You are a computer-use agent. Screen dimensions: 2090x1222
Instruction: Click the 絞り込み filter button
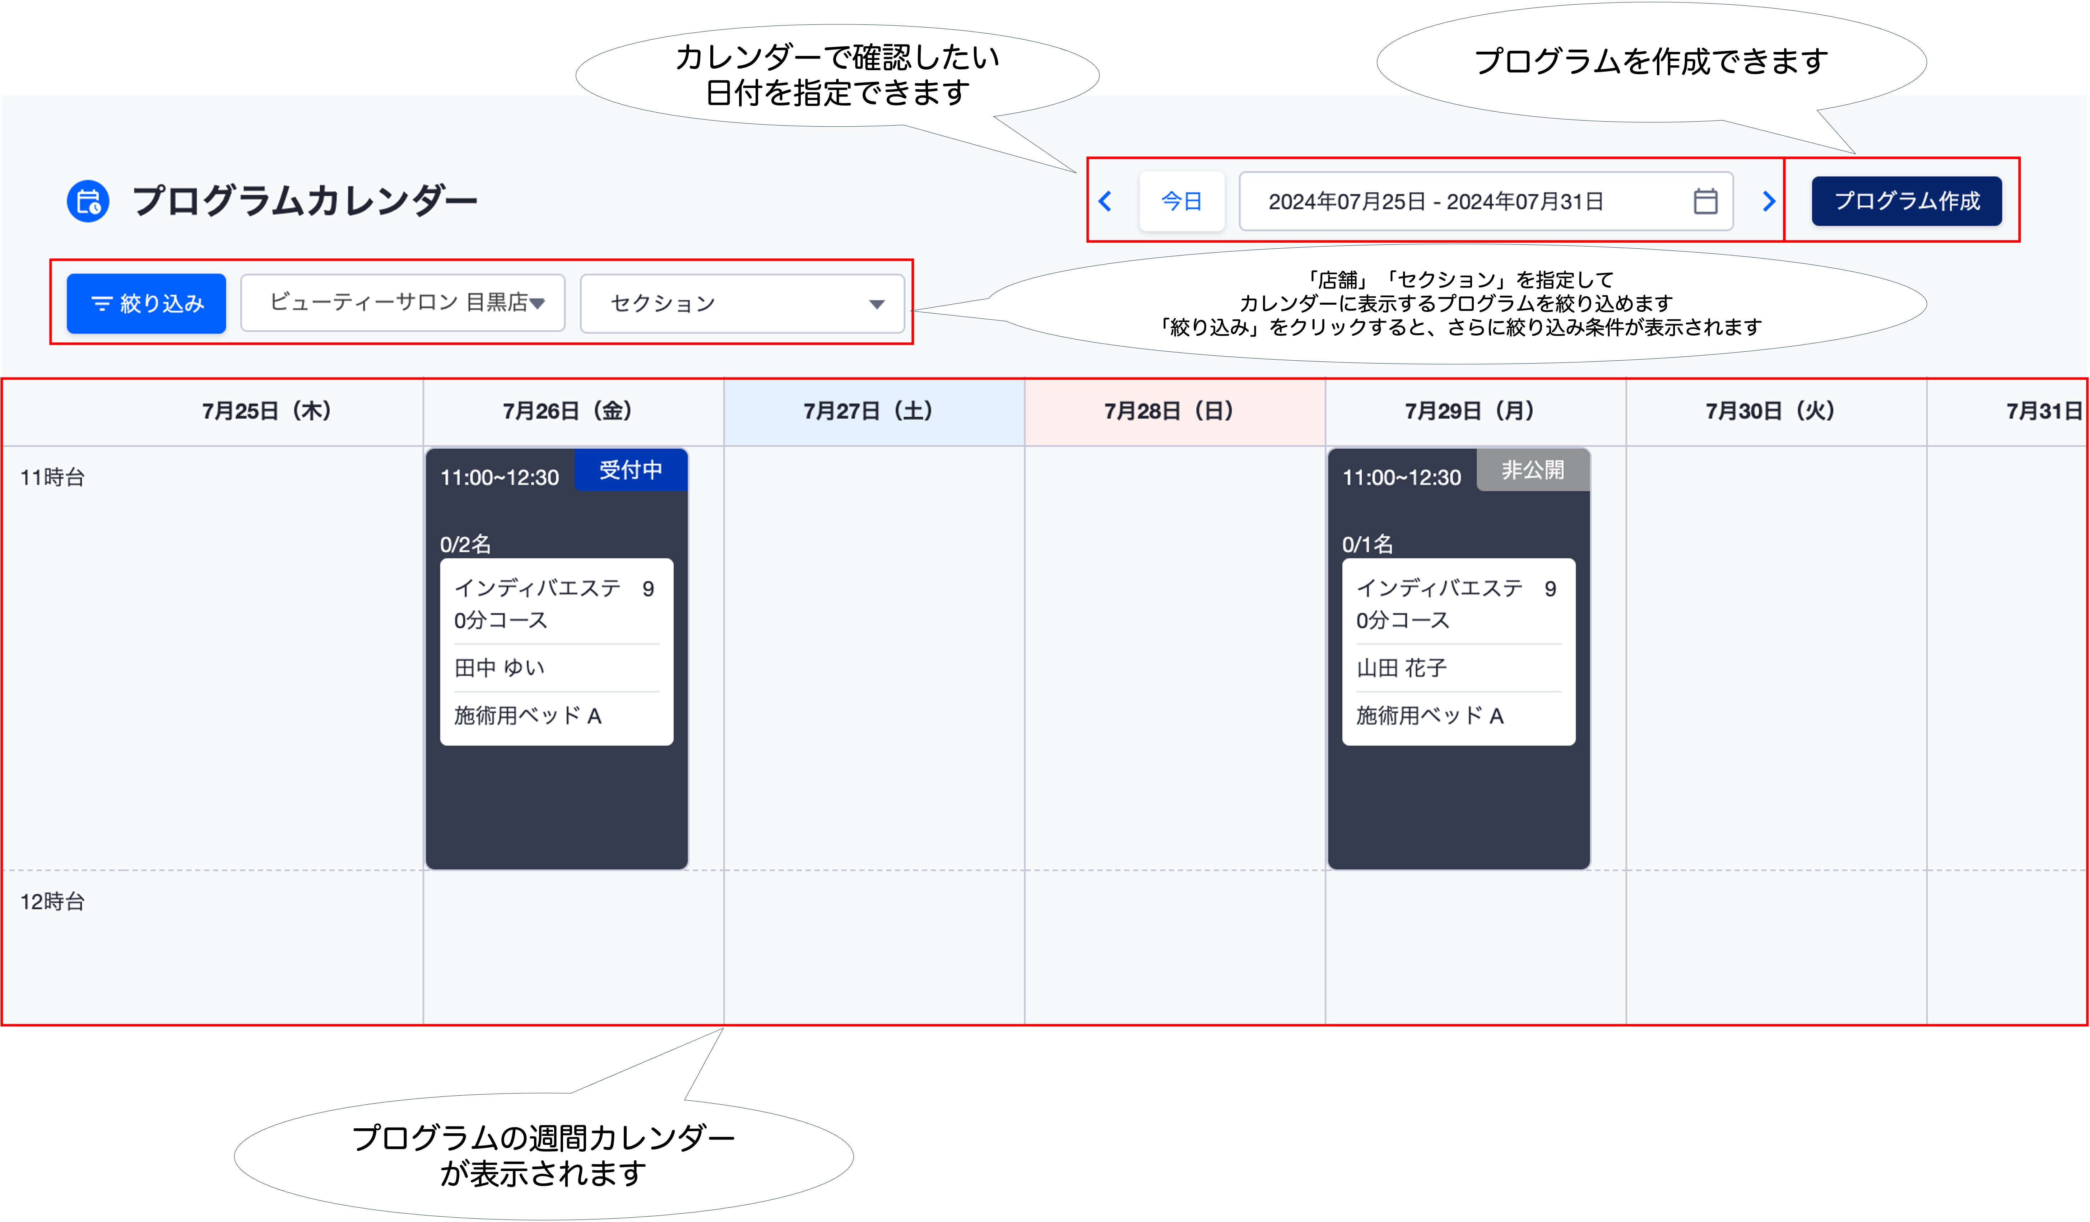(146, 303)
